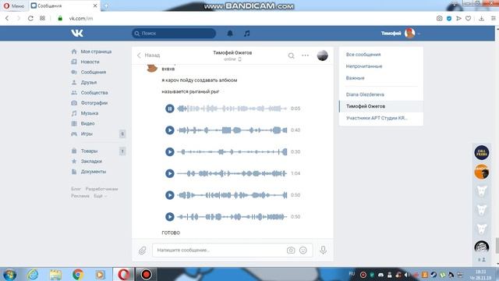Click the attach paperclip icon
The image size is (499, 281).
pos(142,251)
